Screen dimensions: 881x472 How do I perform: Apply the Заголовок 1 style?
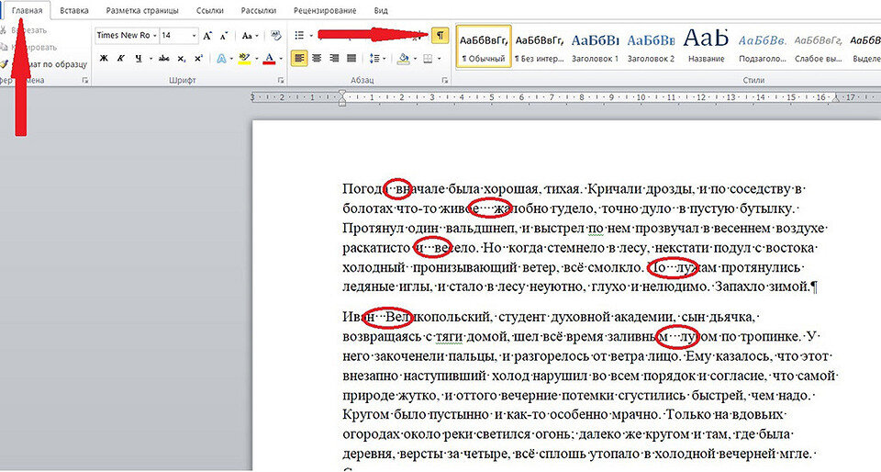click(595, 47)
